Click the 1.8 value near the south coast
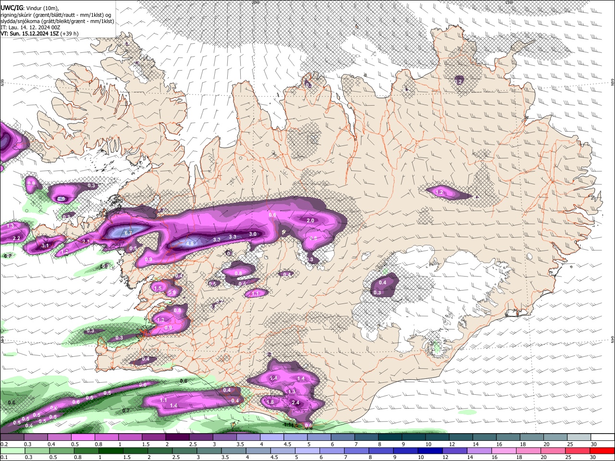Screen dimensions: 615x461 click(270, 402)
